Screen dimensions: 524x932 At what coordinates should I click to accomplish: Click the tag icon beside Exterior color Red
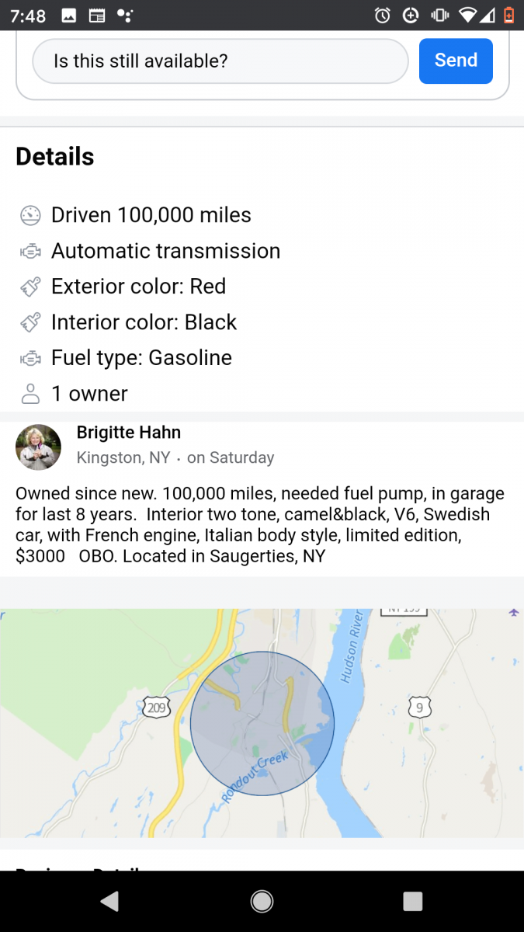coord(29,287)
